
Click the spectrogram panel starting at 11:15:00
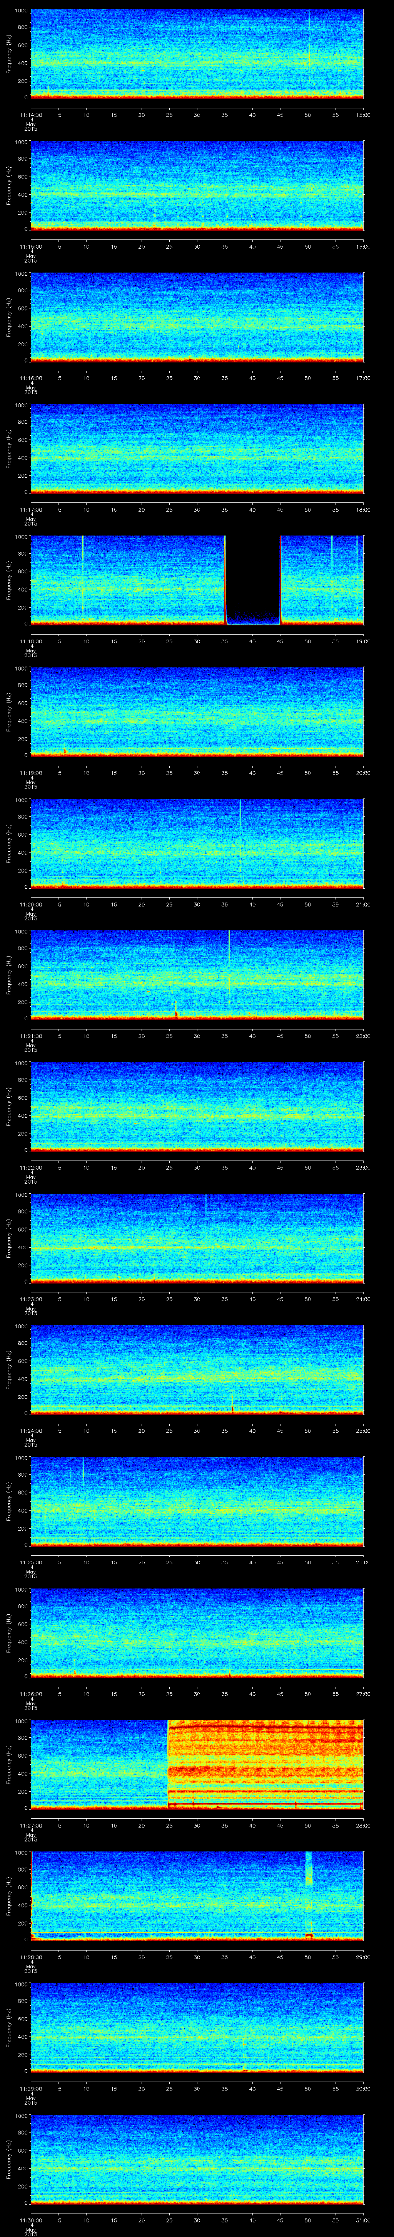[x=197, y=186]
